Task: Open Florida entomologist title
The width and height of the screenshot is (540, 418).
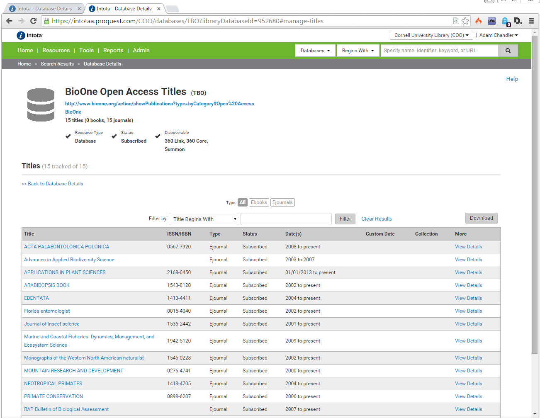Action: [x=47, y=311]
